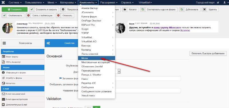The width and height of the screenshot is (229, 108).
Task: Open E-mail администраторов envelope item
Action: pos(23,99)
